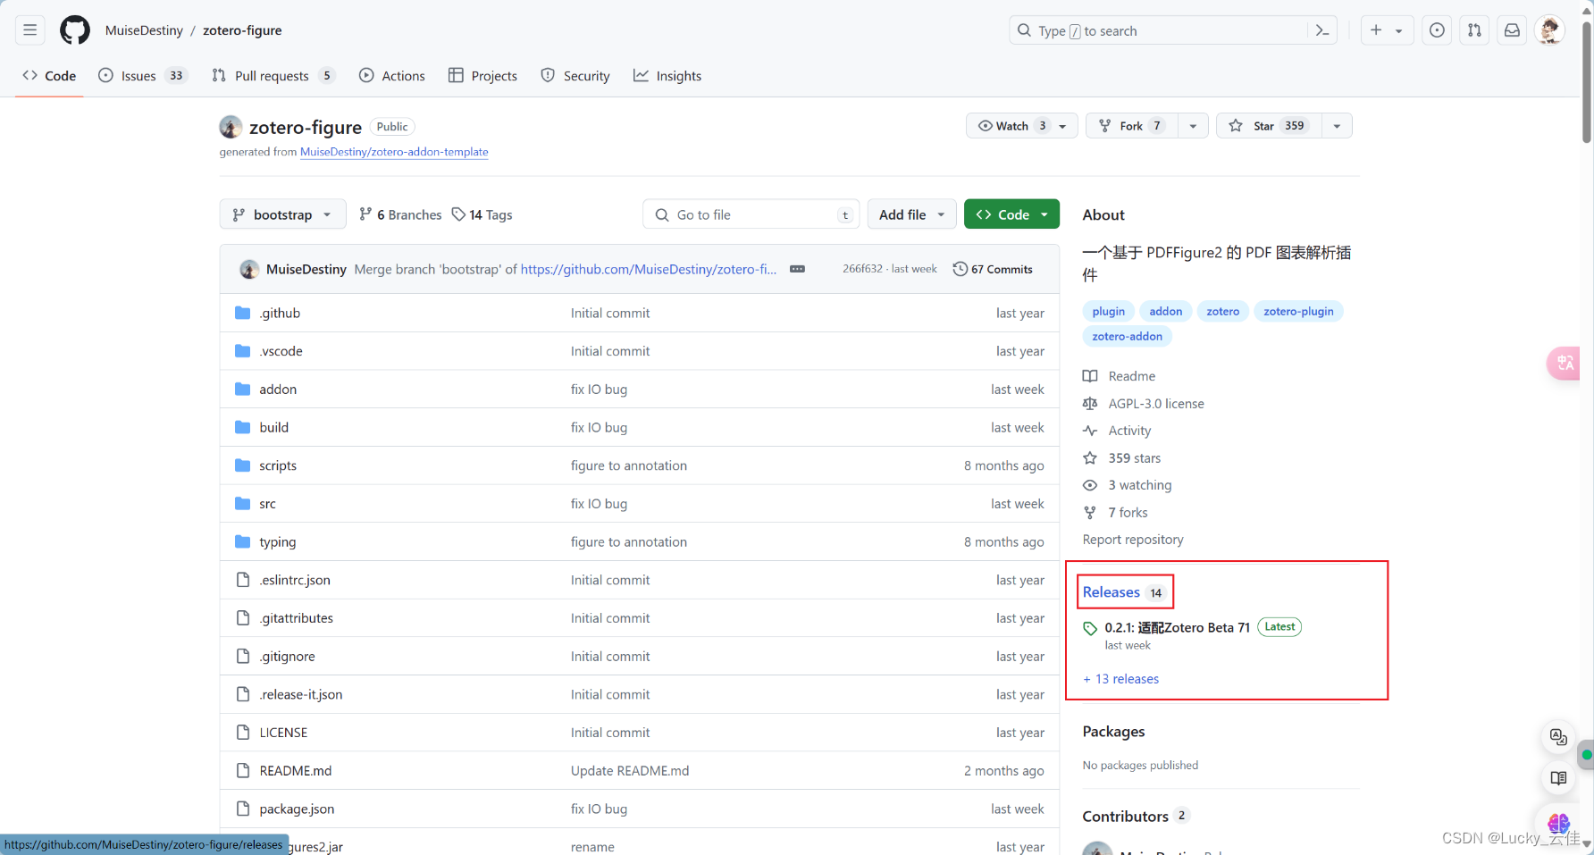Screen dimensions: 1594x855
Task: Open the Projects tab
Action: click(x=482, y=76)
